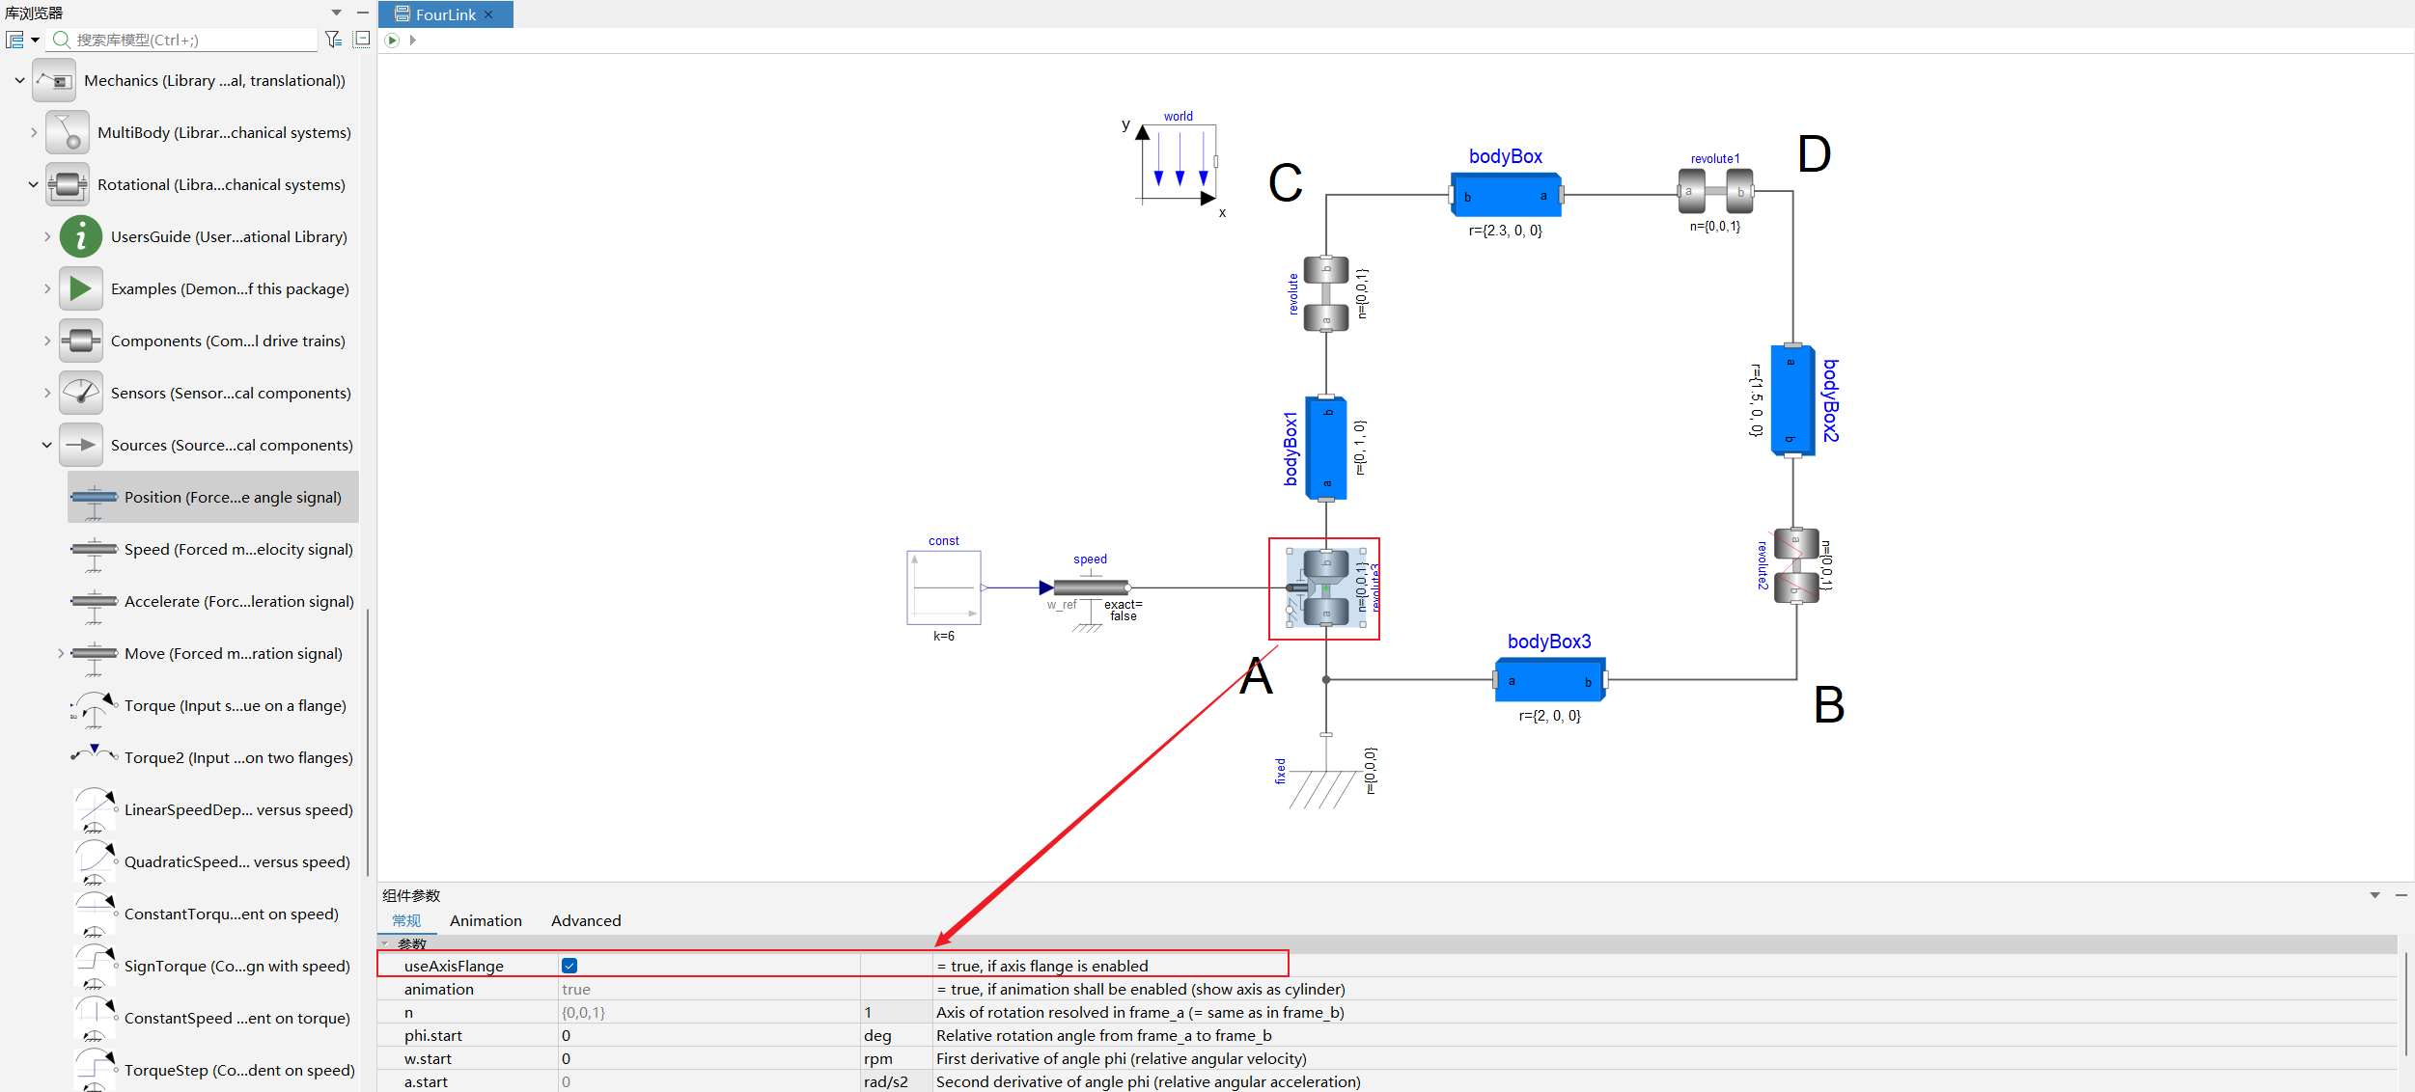
Task: Select the revolute1 joint component
Action: [1715, 191]
